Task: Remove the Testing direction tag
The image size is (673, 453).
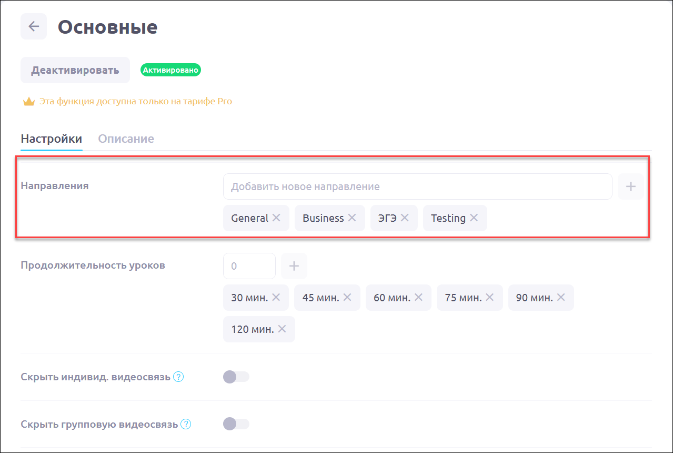Action: (474, 218)
